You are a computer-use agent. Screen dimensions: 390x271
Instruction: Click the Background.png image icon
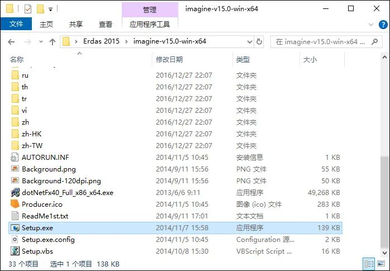[15, 169]
